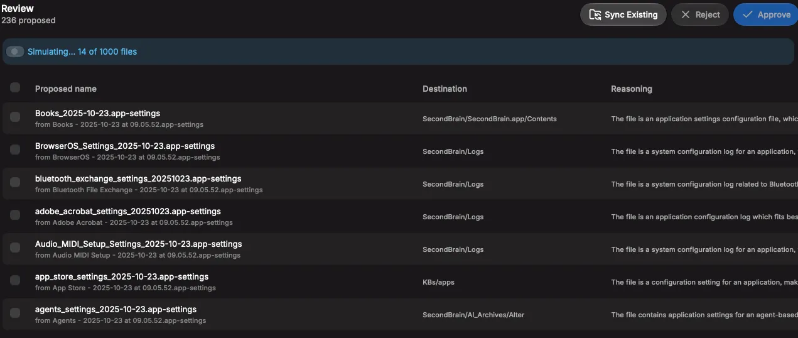Check the BrowserOS_Settings row checkbox

pyautogui.click(x=15, y=150)
